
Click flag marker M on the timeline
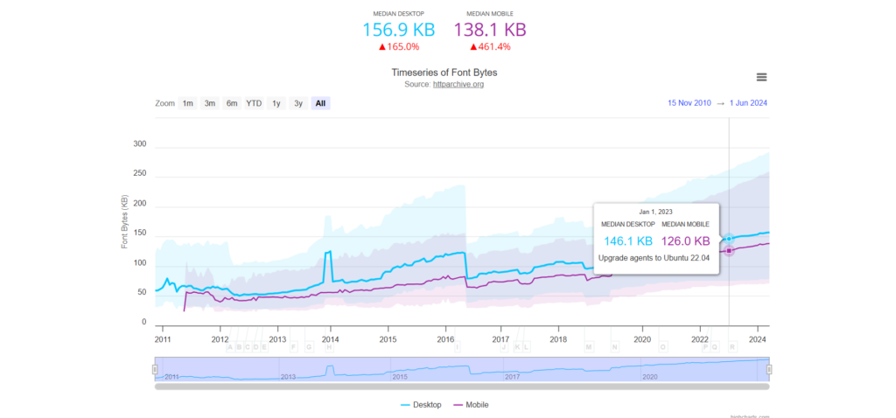pos(589,346)
